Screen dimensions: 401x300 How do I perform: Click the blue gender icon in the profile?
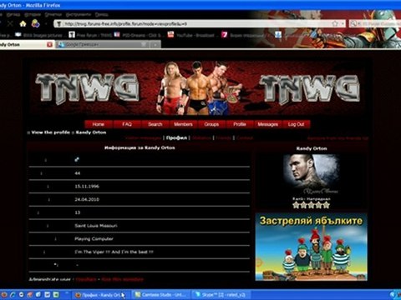pyautogui.click(x=77, y=159)
